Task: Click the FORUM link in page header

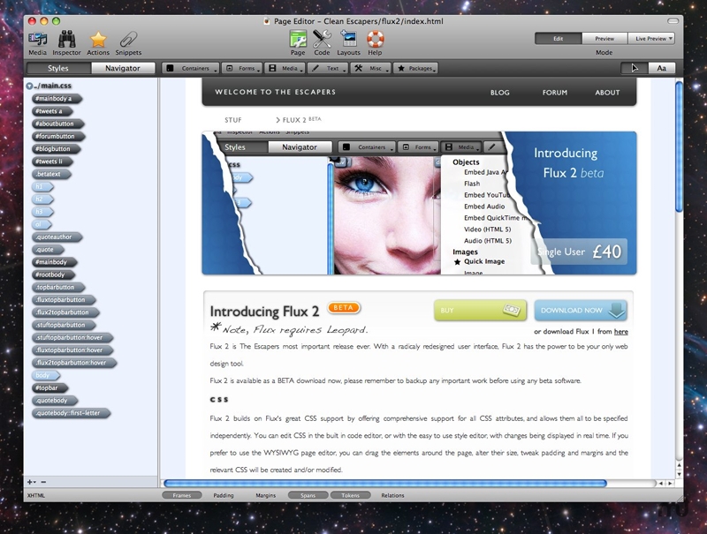Action: pos(555,93)
